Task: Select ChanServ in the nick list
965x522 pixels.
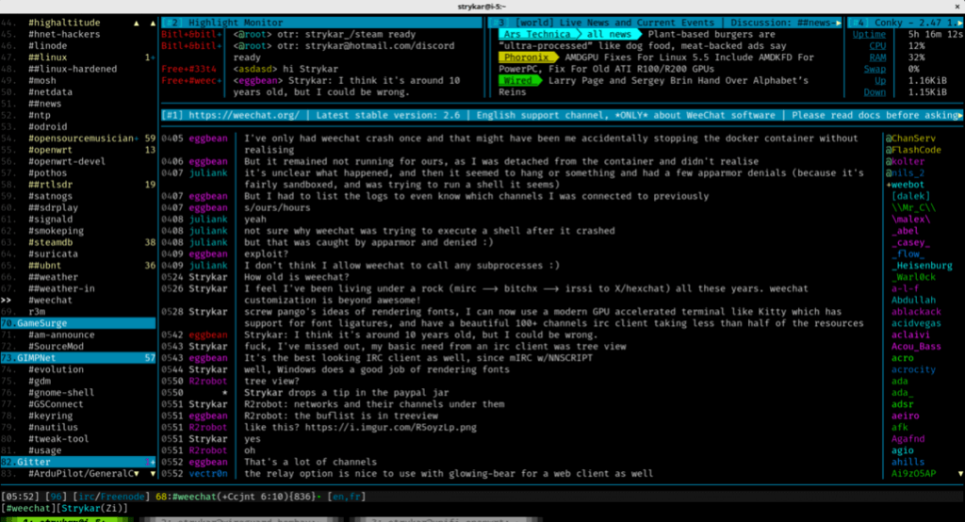Action: (912, 139)
